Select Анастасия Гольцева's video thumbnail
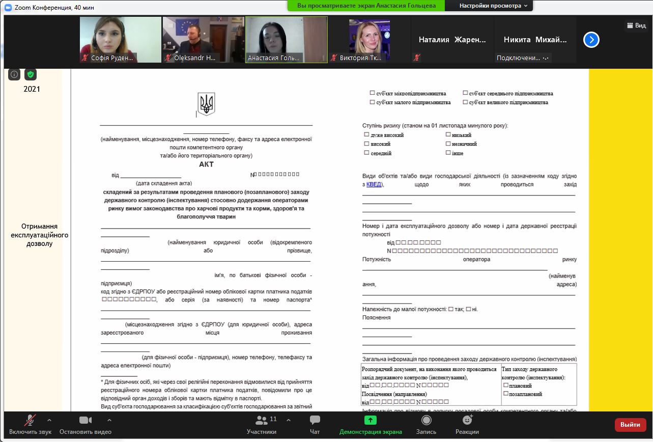The width and height of the screenshot is (653, 442). (x=287, y=40)
